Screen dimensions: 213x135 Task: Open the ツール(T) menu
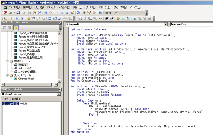(90, 7)
